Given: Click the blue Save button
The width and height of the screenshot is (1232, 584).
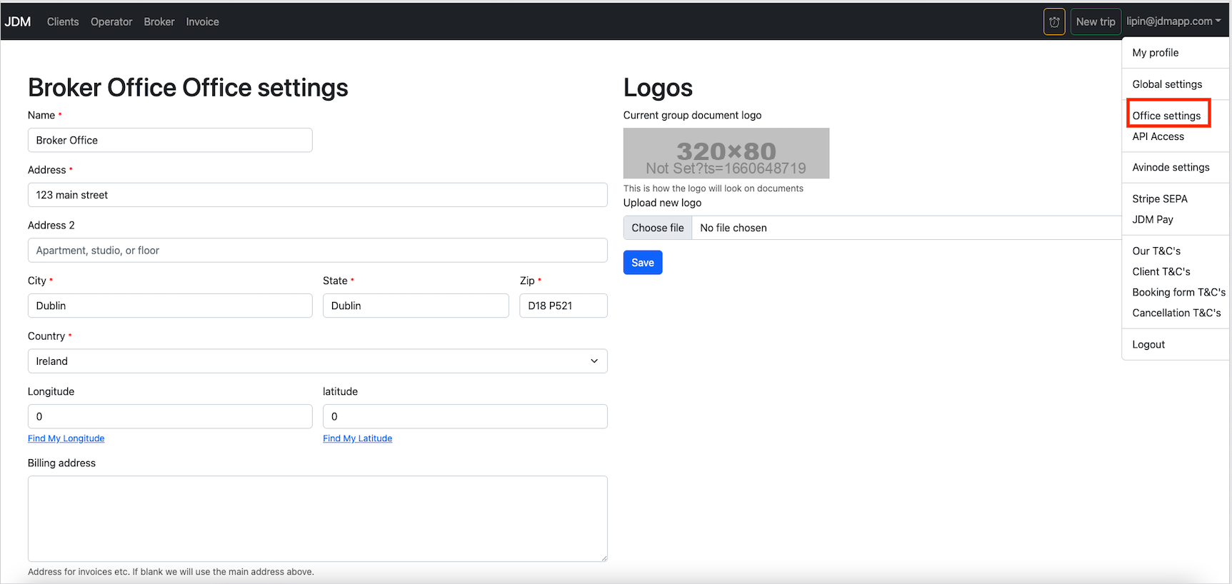Looking at the screenshot, I should [x=642, y=263].
